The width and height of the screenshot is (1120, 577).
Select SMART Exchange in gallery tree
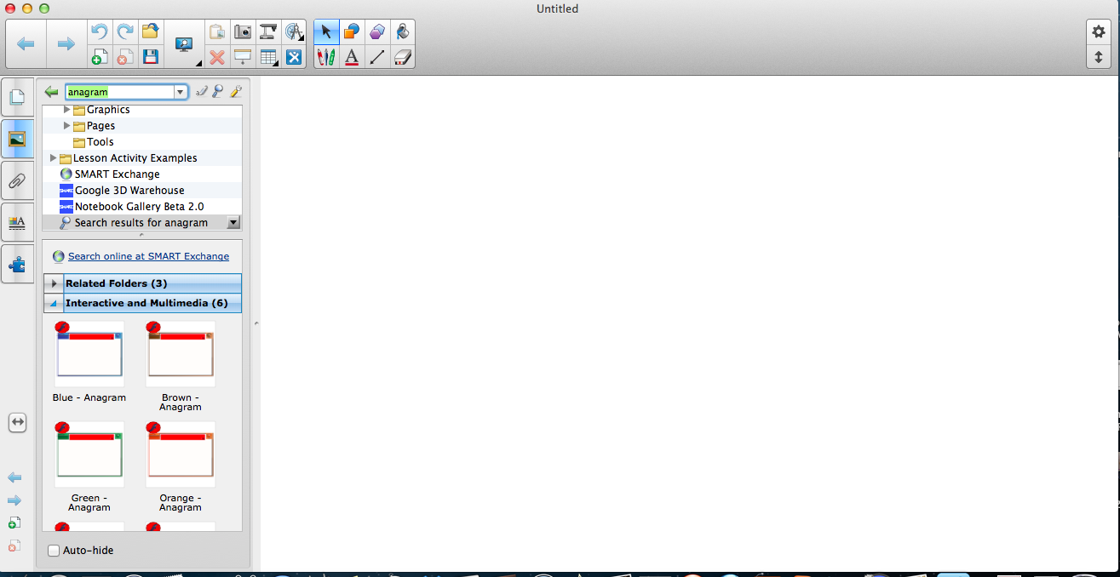[110, 174]
